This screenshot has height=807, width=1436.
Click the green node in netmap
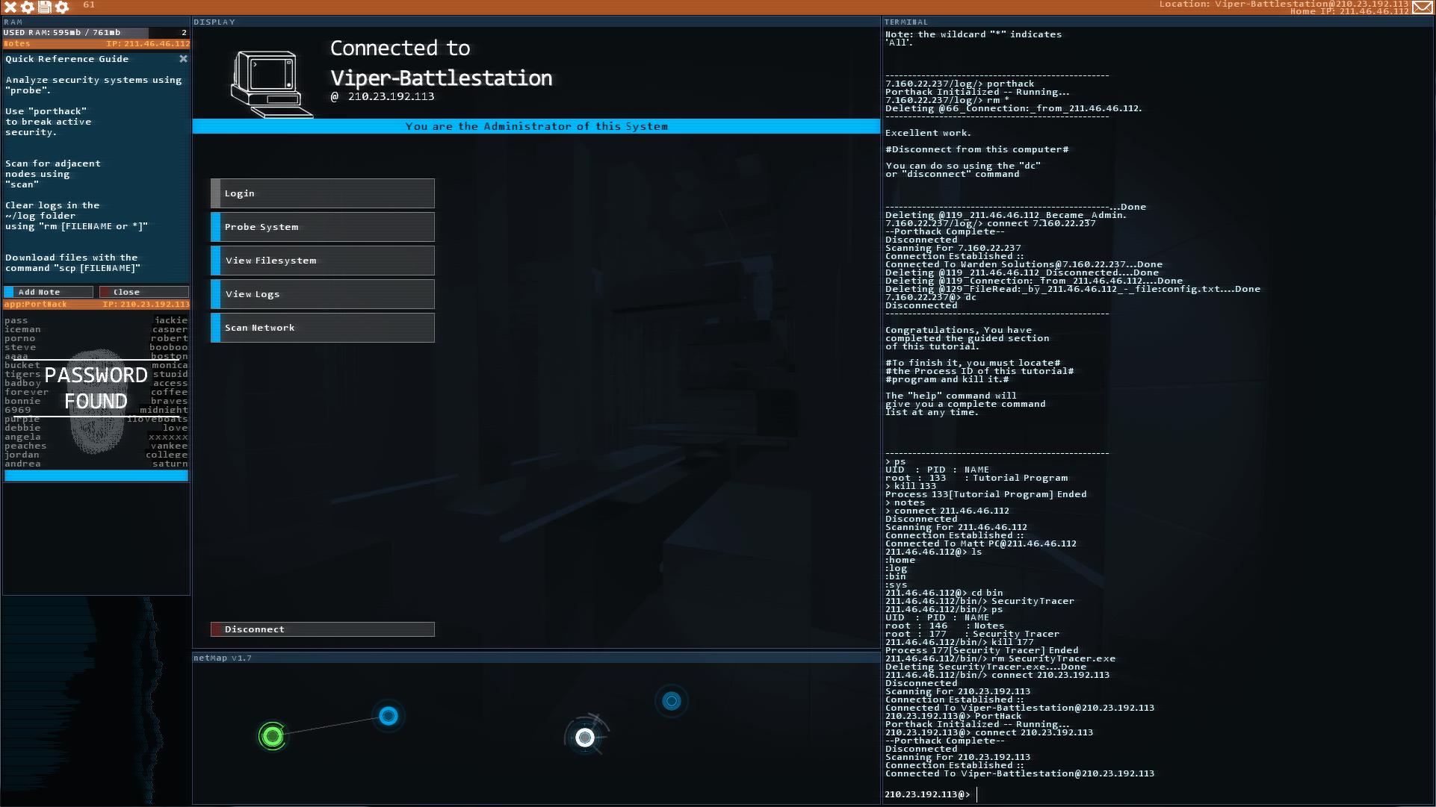click(x=273, y=736)
